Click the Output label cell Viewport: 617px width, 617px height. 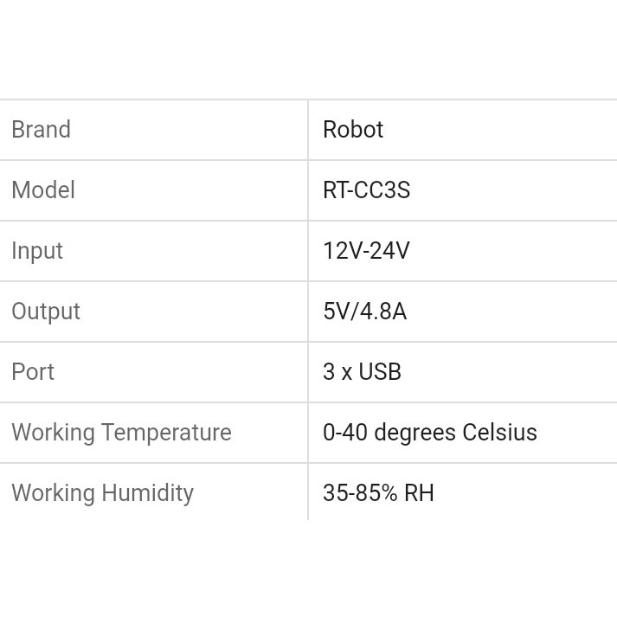coord(46,312)
